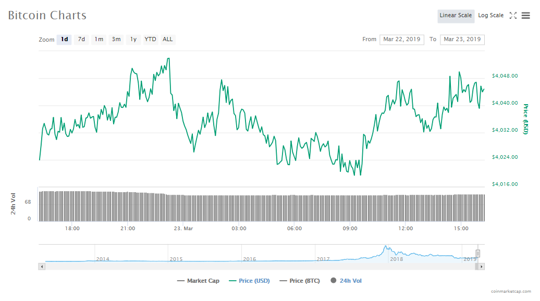Viewport: 540px width, 301px height.
Task: Click the navigator range handle near 2019
Action: 477,254
